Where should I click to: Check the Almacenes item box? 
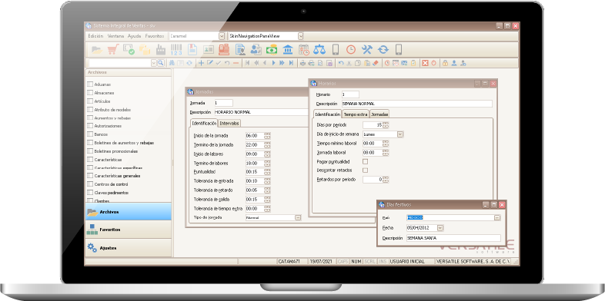[90, 92]
